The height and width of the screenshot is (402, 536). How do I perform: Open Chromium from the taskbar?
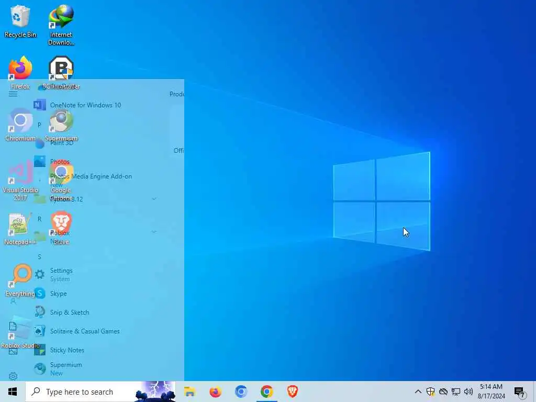[x=241, y=392]
